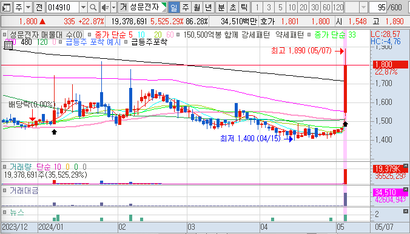This screenshot has height=234, width=410.
Task: Click the 20 interval button
Action: 303,7
